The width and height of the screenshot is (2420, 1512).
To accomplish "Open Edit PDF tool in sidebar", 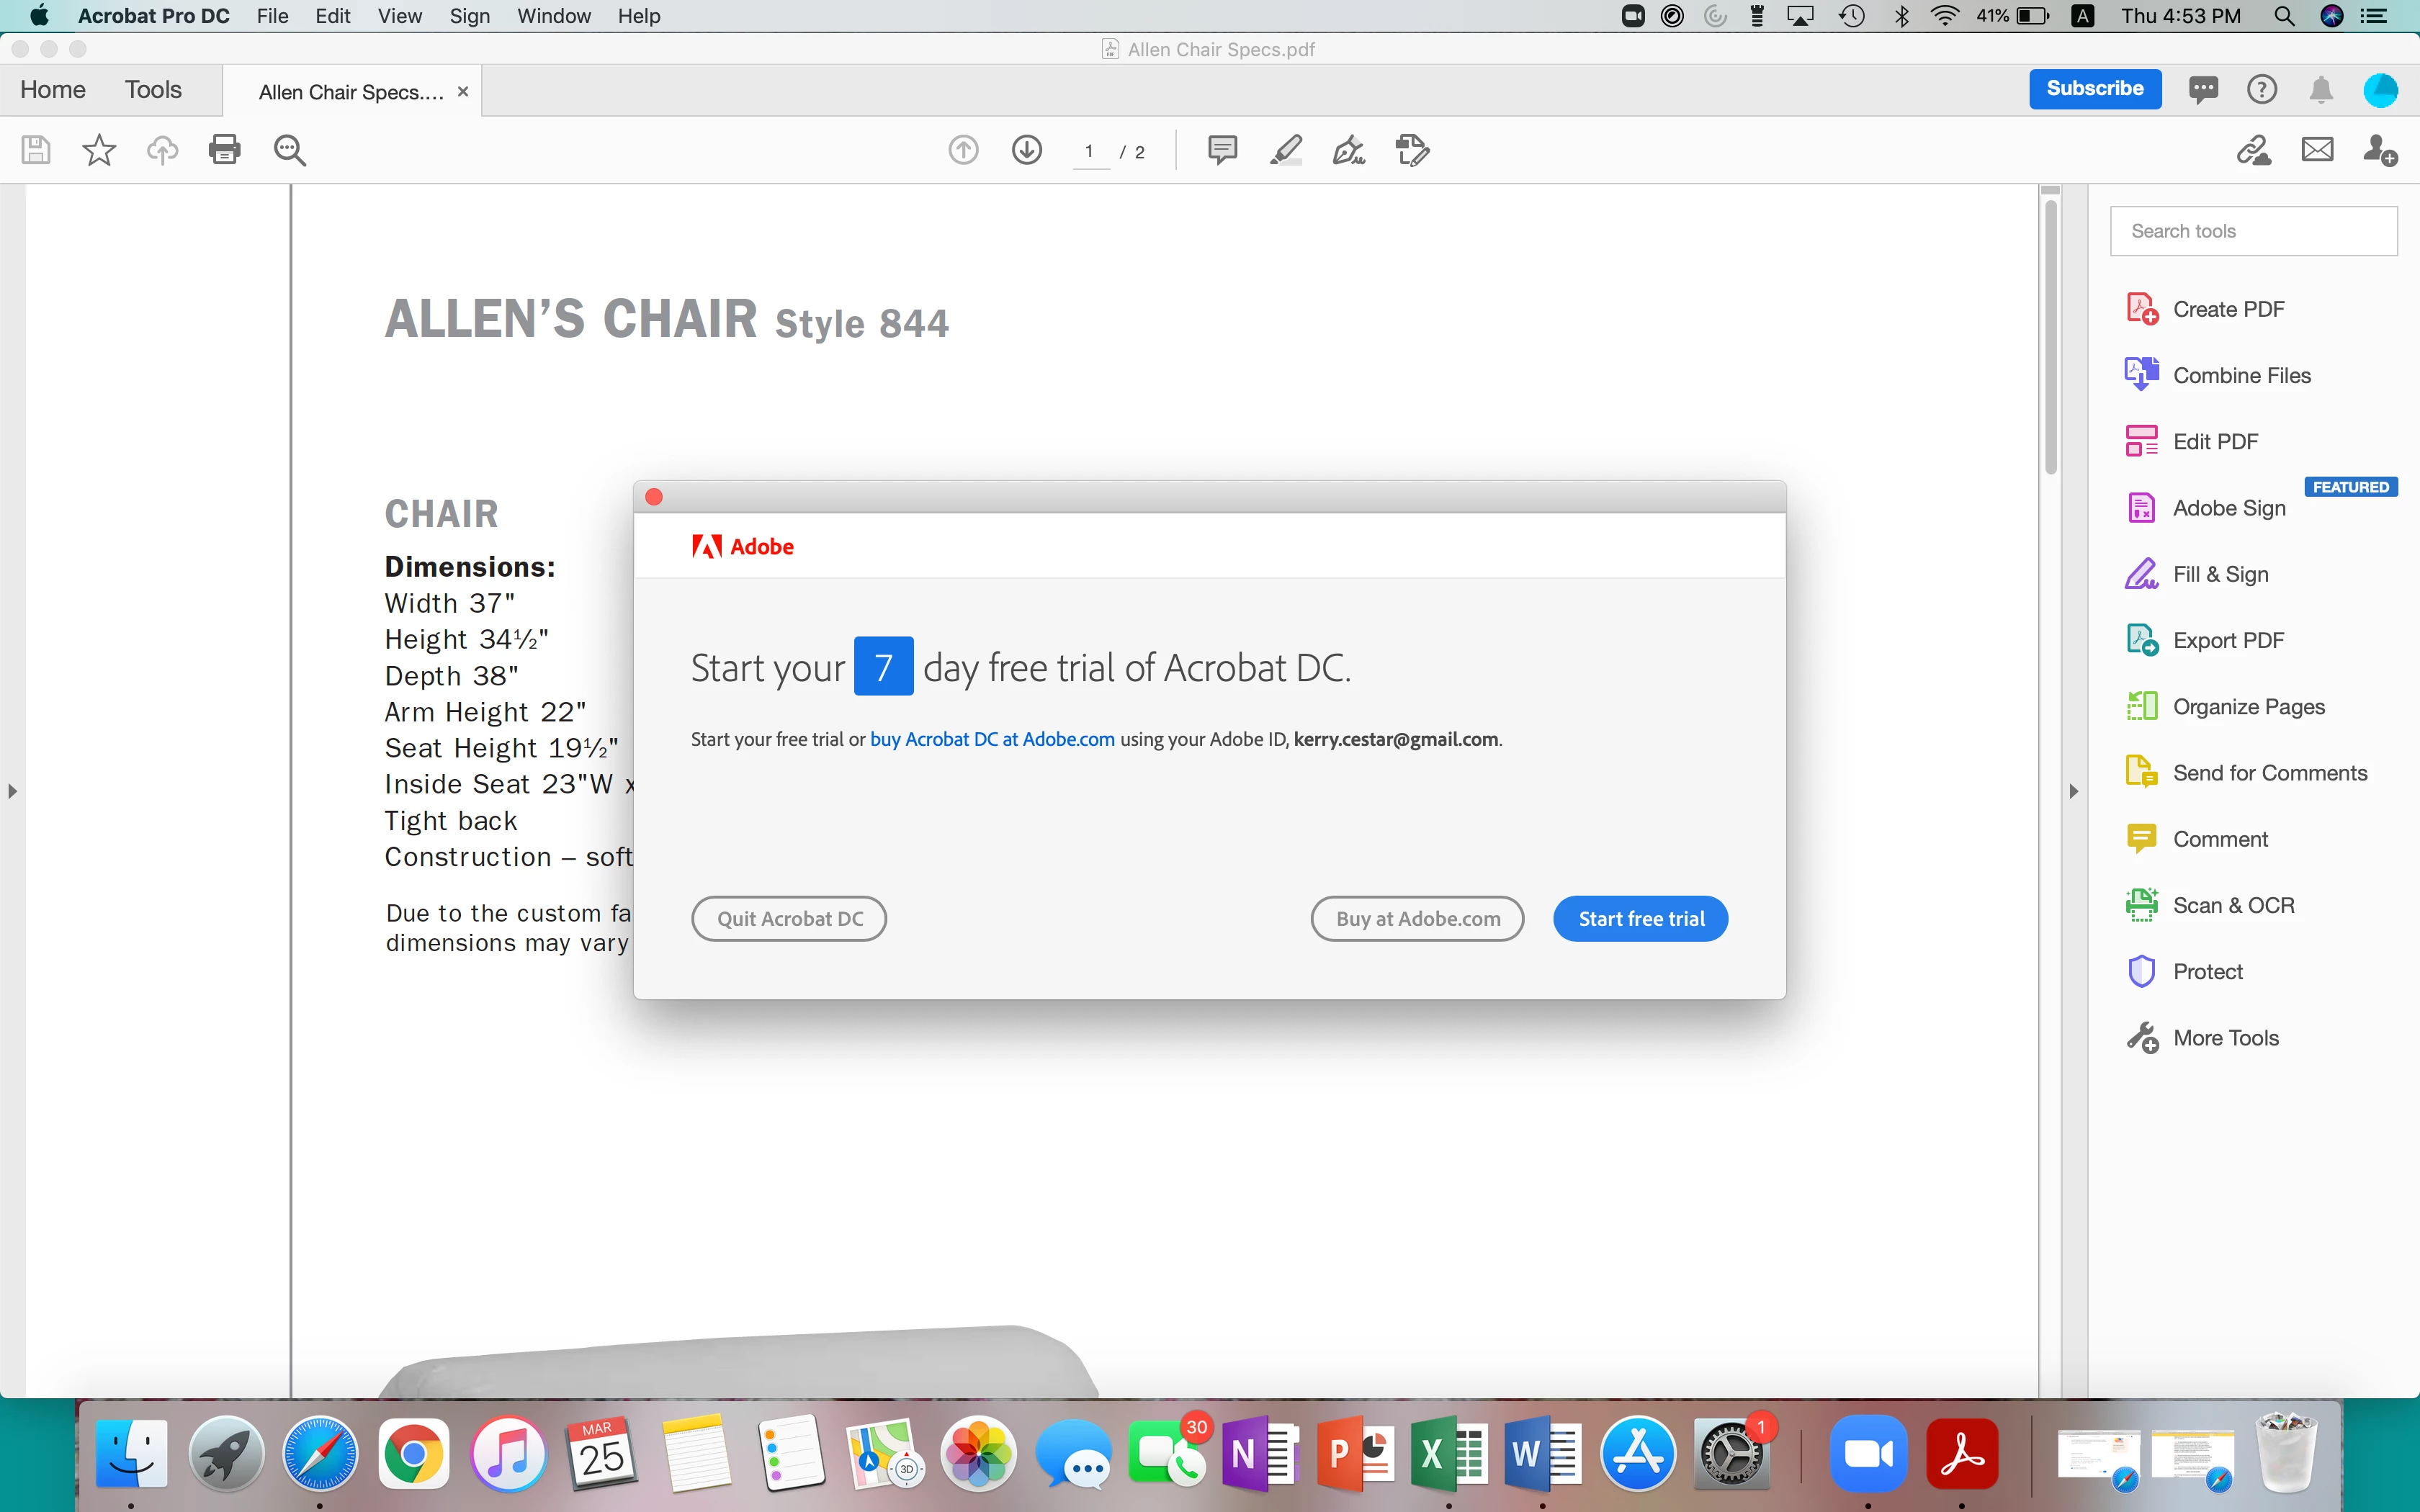I will tap(2215, 441).
